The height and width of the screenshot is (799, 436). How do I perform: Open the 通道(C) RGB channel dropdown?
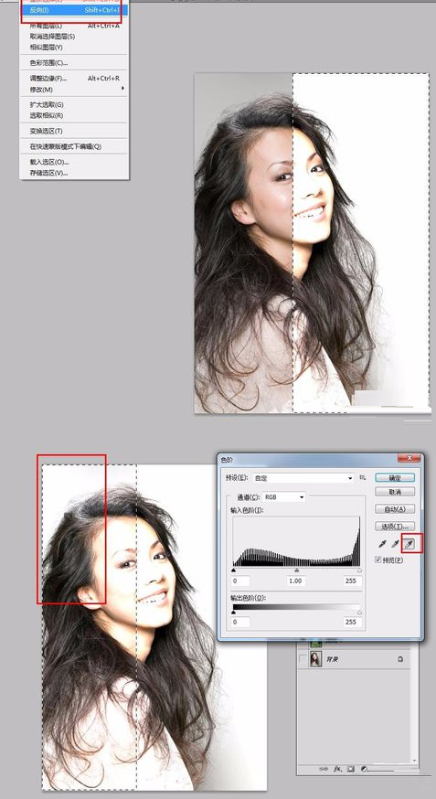click(283, 496)
